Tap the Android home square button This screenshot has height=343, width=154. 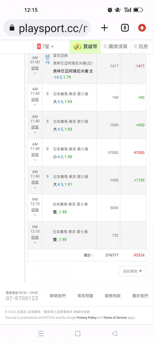pyautogui.click(x=77, y=333)
